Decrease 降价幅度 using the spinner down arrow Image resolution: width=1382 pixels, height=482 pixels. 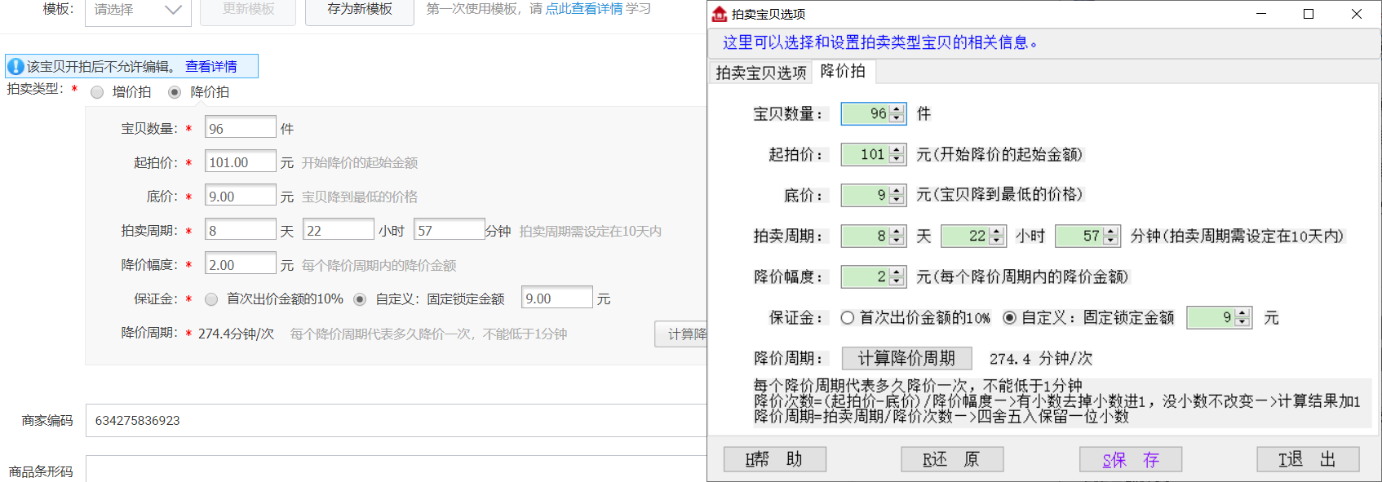coord(897,282)
